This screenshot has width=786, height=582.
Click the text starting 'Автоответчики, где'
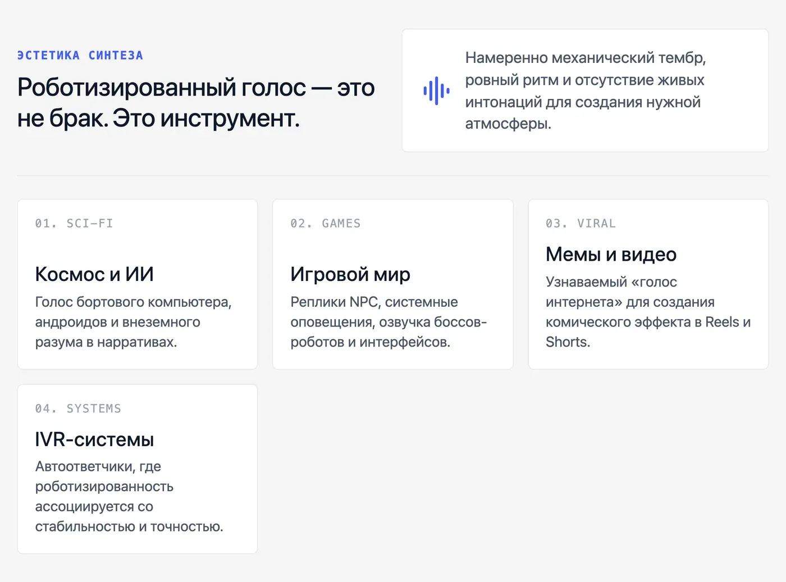pos(129,497)
